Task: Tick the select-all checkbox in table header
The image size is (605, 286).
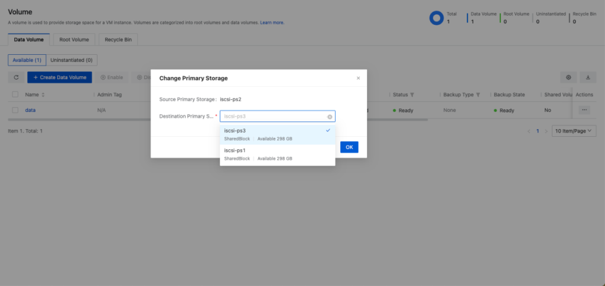Action: (15, 95)
